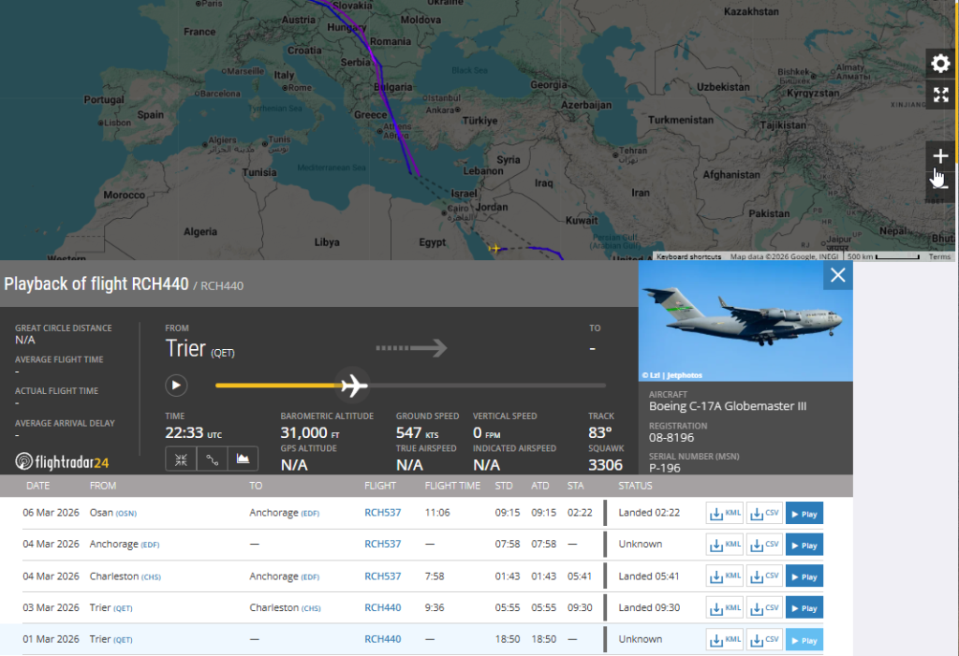This screenshot has width=959, height=656.
Task: Click the C-17A aircraft photo
Action: coord(745,321)
